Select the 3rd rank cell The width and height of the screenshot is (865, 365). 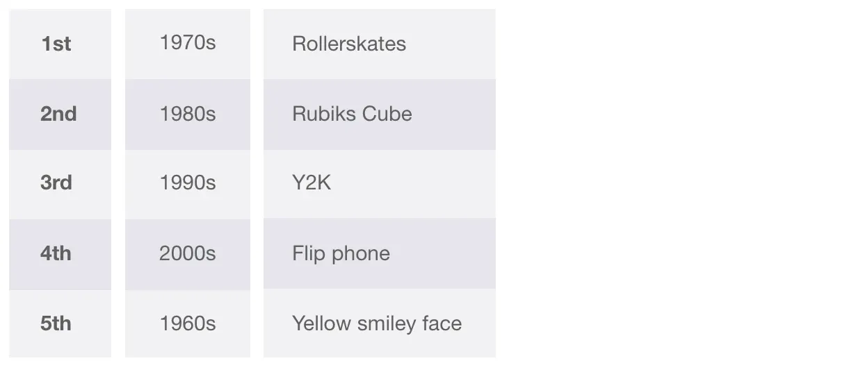[60, 184]
